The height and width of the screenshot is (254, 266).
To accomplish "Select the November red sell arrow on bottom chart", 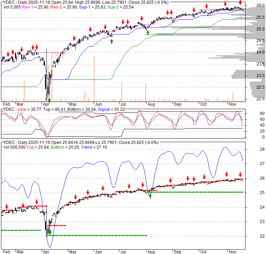I will click(x=240, y=174).
